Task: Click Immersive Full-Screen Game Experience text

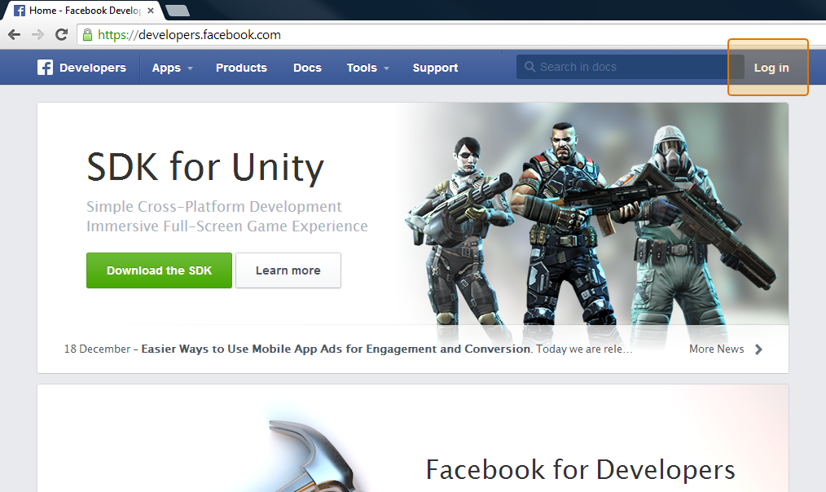Action: [x=227, y=226]
